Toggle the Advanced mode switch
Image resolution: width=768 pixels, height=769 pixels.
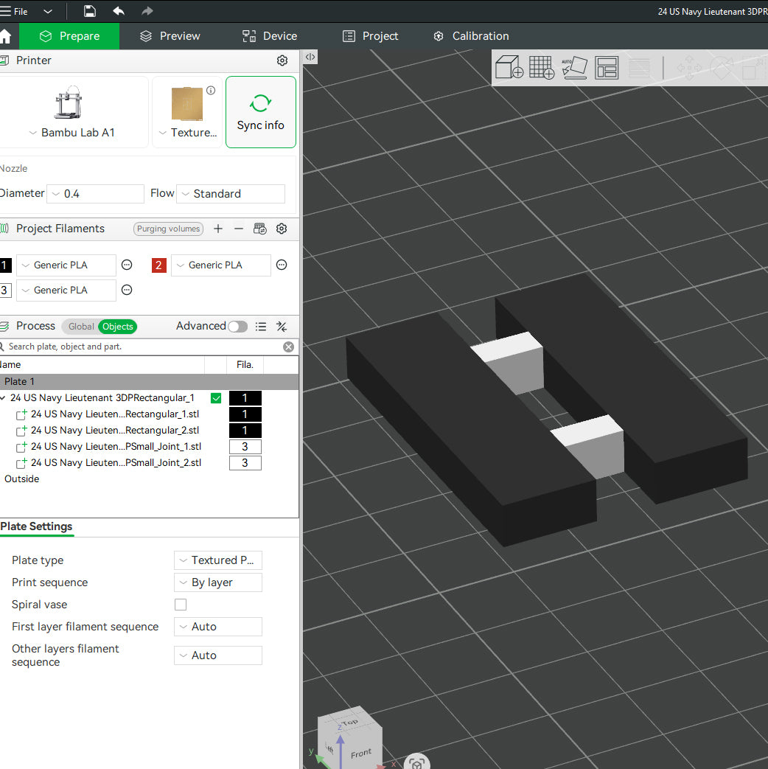pyautogui.click(x=238, y=326)
